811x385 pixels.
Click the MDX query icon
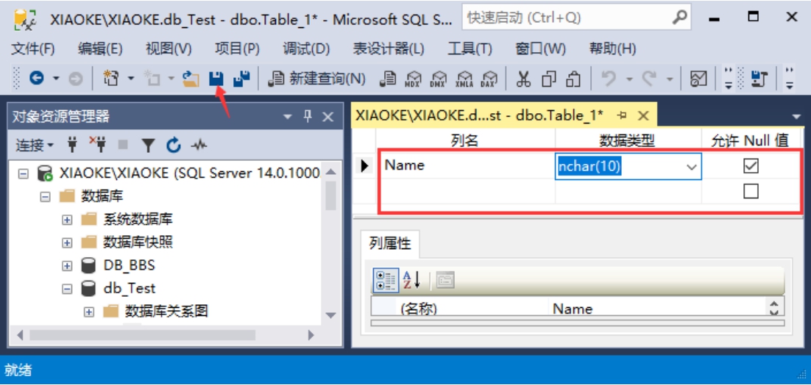pyautogui.click(x=412, y=79)
